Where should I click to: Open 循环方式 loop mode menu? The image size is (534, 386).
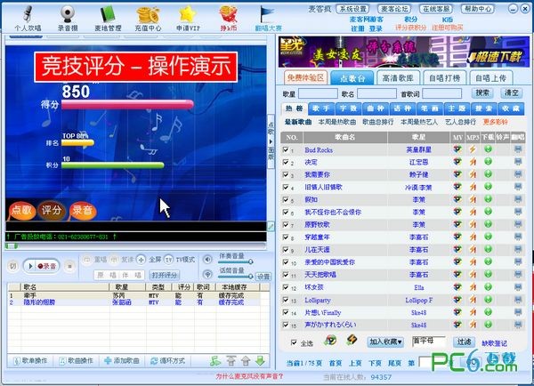tap(167, 361)
